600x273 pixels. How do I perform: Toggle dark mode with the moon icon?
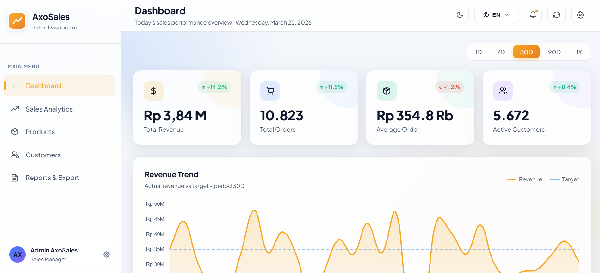click(460, 15)
